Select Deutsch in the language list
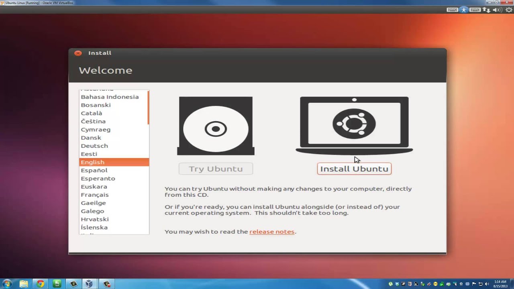 point(114,146)
